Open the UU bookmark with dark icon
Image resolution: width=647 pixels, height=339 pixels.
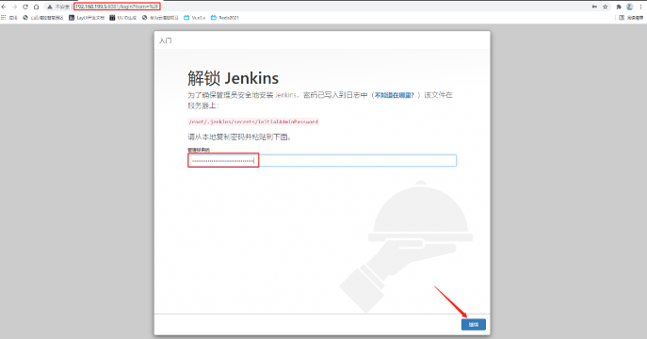[123, 18]
